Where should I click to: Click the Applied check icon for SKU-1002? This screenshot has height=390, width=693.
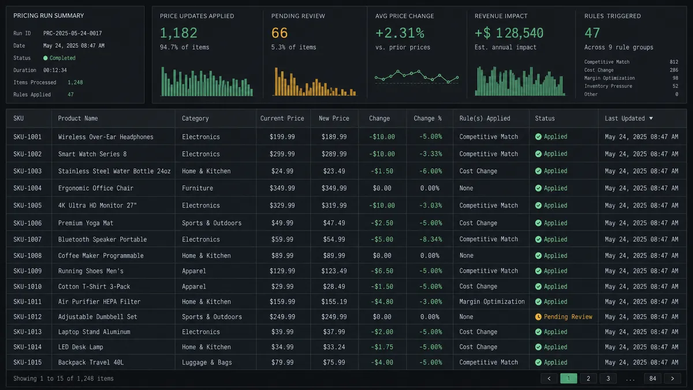538,154
